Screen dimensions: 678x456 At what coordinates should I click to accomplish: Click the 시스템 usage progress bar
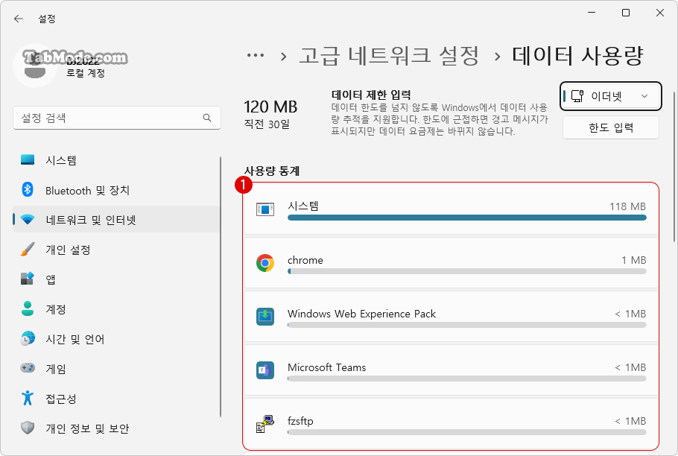466,218
